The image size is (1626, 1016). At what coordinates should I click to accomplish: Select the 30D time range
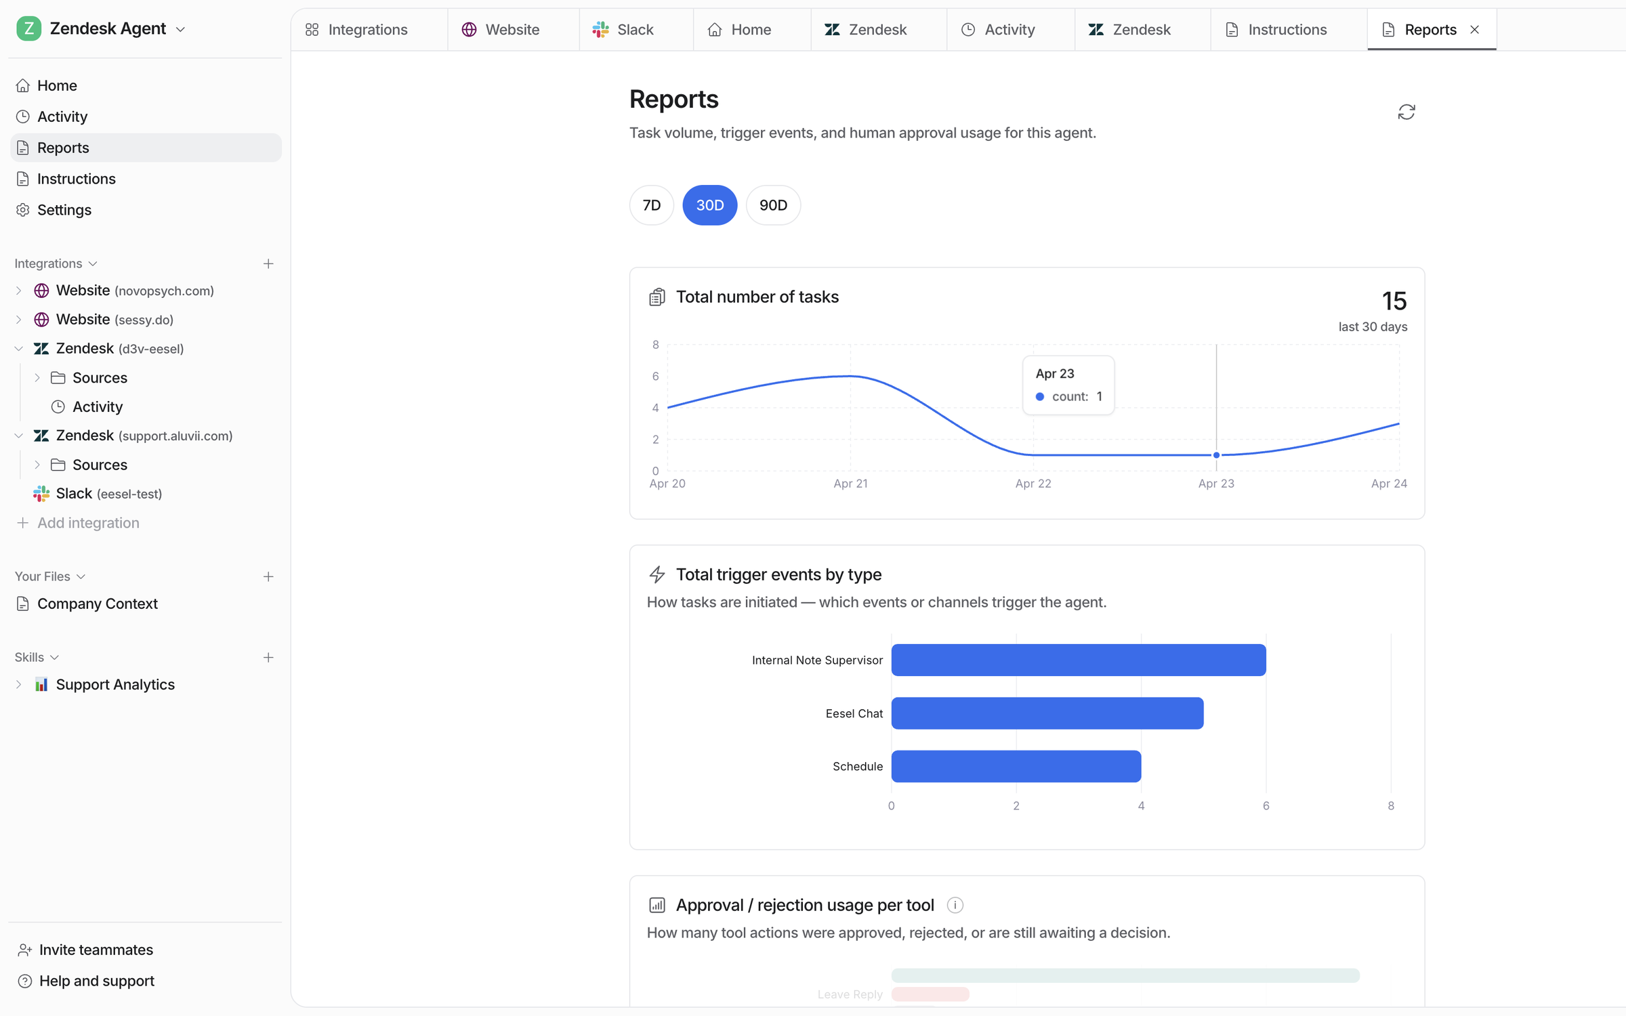tap(709, 205)
